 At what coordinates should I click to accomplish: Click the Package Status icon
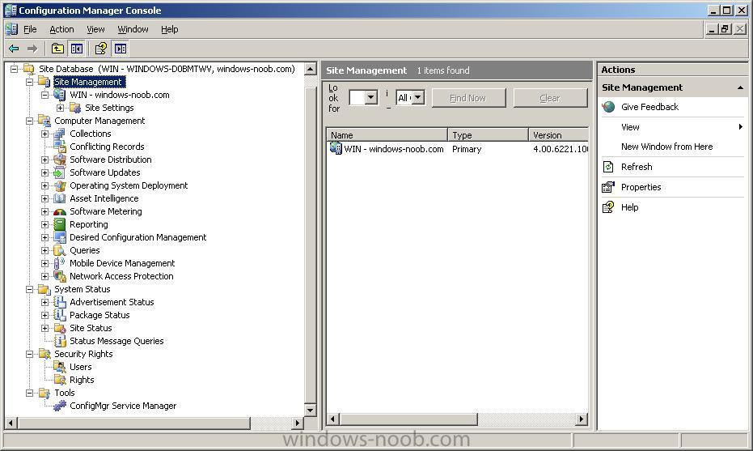[60, 316]
